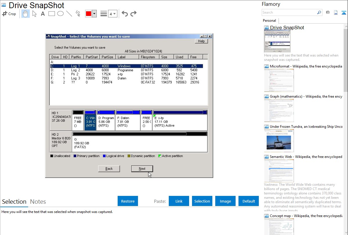This screenshot has height=235, width=348.
Task: Redo the last annotation
Action: coord(133,14)
